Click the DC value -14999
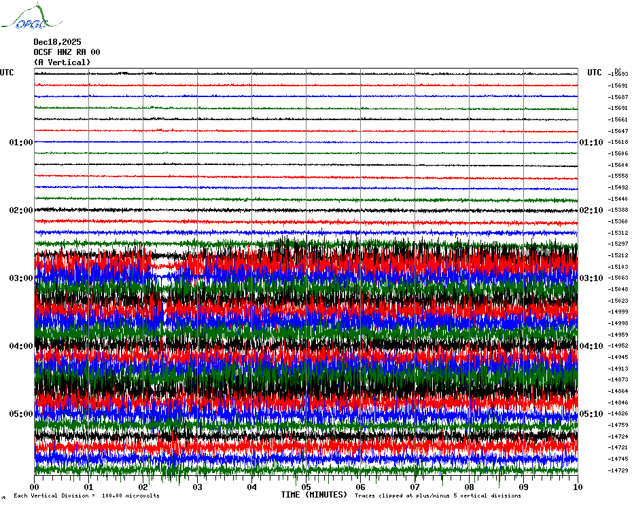This screenshot has width=632, height=505. pyautogui.click(x=618, y=312)
